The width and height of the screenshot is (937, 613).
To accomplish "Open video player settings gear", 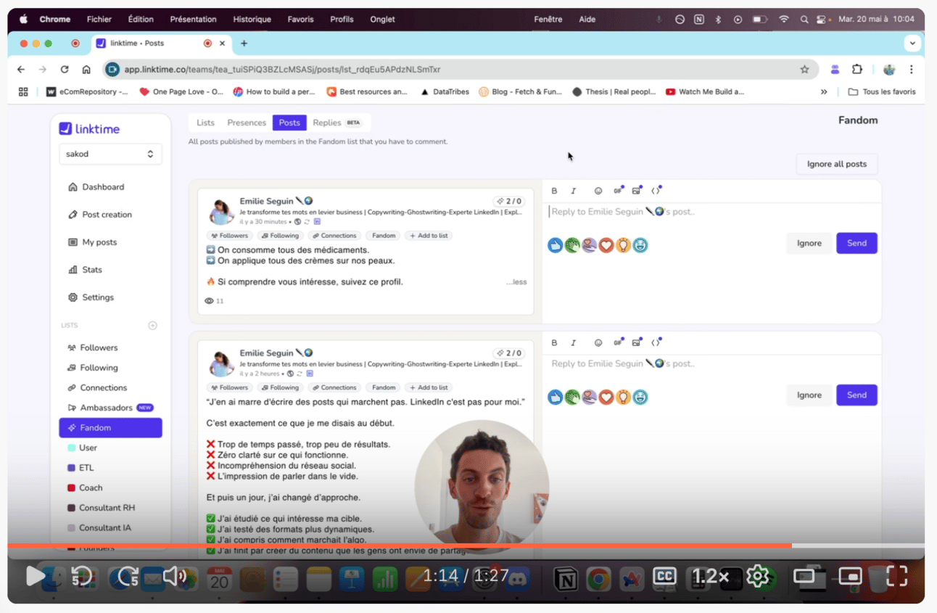I will coord(758,577).
